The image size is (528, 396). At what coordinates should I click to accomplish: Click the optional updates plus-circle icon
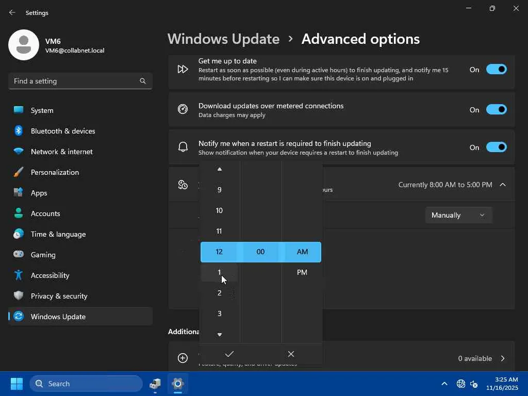tap(183, 358)
